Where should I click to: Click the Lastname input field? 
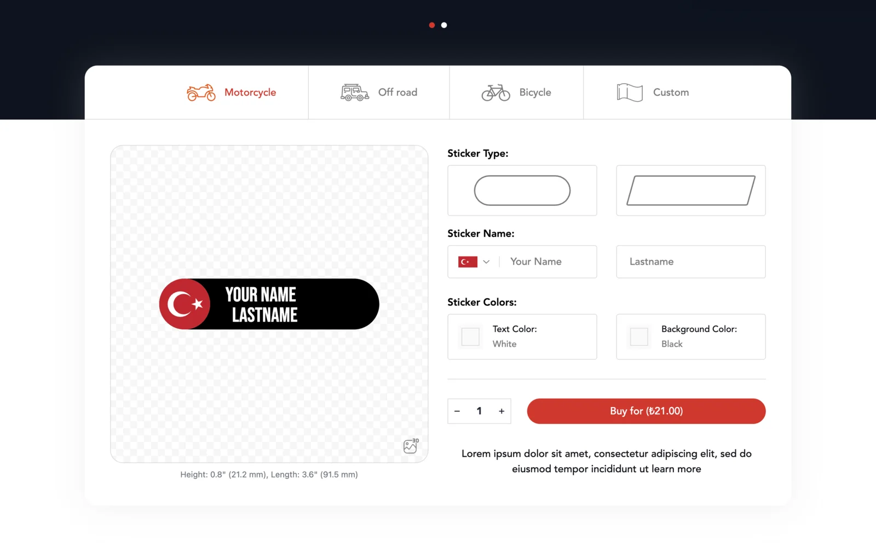point(691,261)
